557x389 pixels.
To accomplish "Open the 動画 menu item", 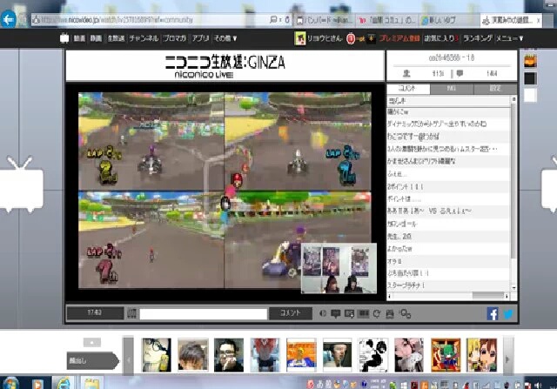I will 79,38.
